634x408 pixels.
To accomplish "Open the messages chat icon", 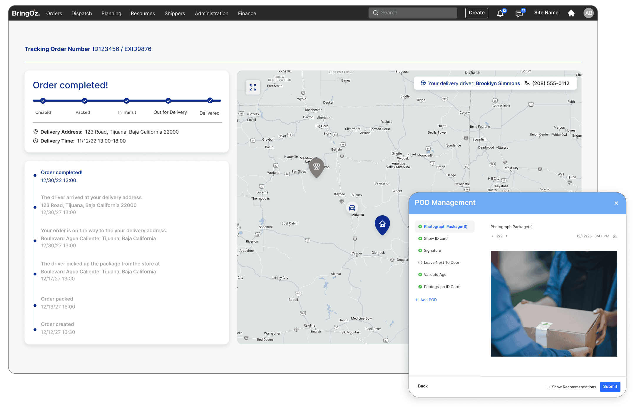I will (x=519, y=14).
